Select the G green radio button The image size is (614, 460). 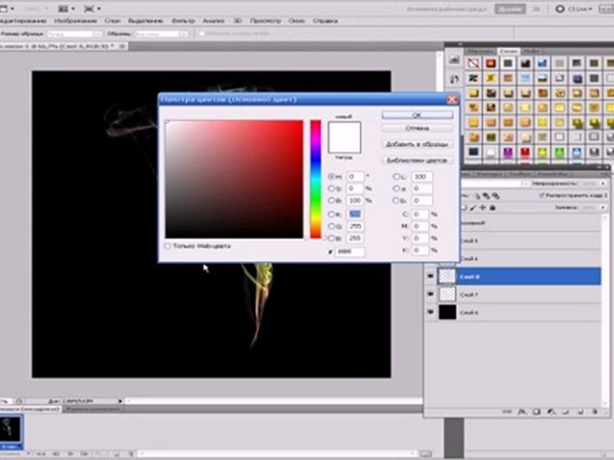point(331,226)
